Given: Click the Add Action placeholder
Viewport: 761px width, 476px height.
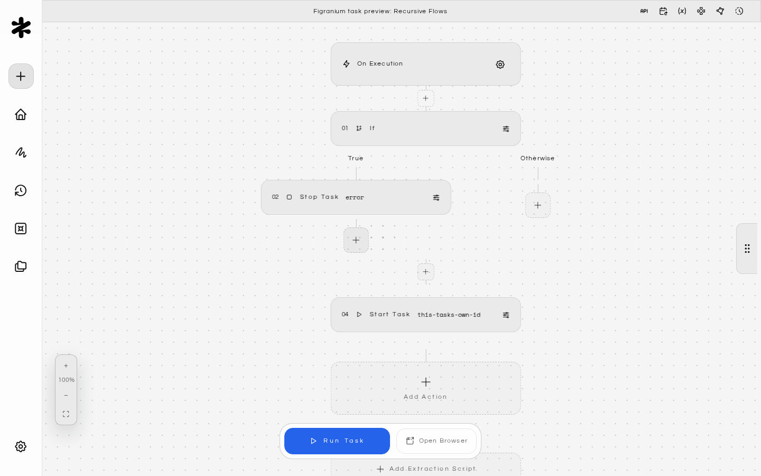Looking at the screenshot, I should [426, 388].
